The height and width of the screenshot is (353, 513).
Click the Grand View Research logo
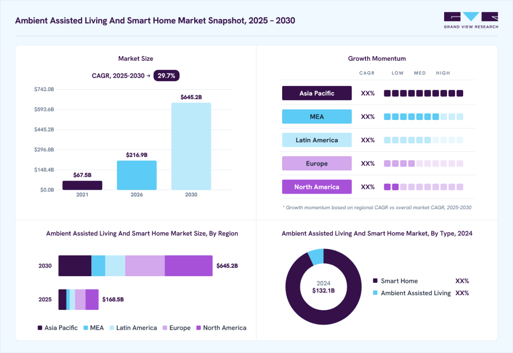point(471,20)
